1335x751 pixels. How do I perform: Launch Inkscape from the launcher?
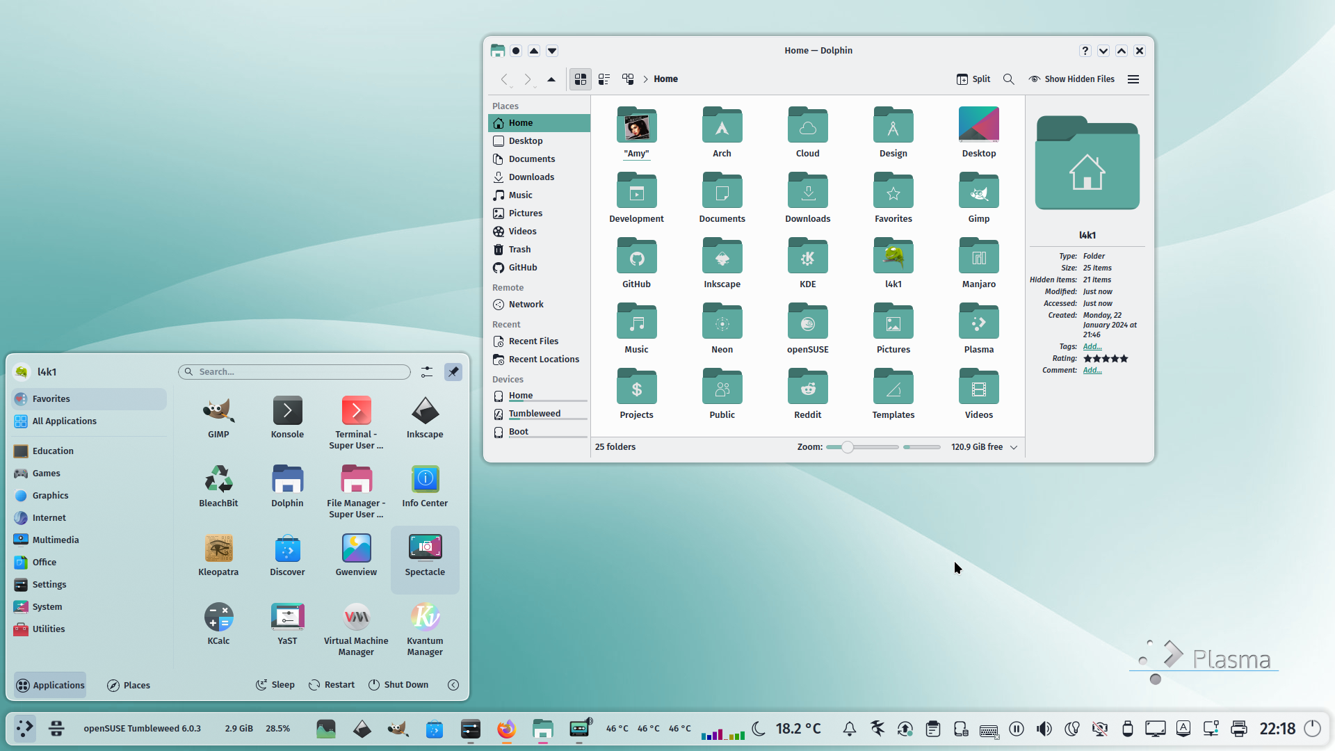[425, 418]
